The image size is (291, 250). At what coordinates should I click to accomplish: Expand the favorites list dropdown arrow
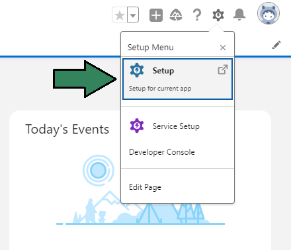pos(133,15)
